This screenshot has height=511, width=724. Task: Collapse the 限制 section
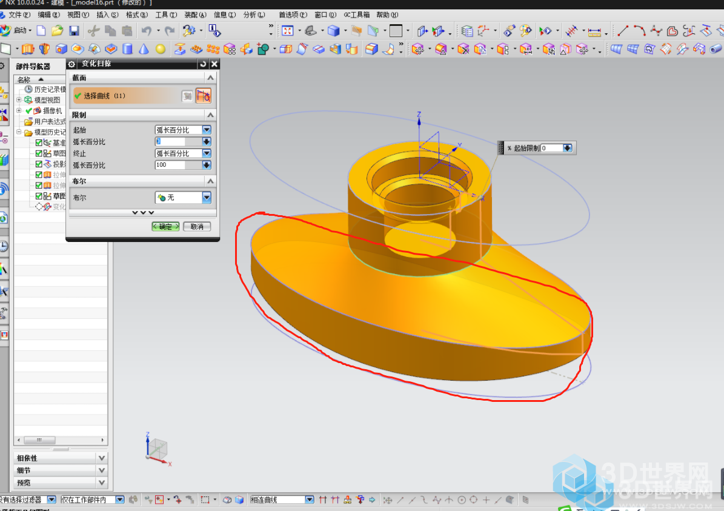coord(211,115)
